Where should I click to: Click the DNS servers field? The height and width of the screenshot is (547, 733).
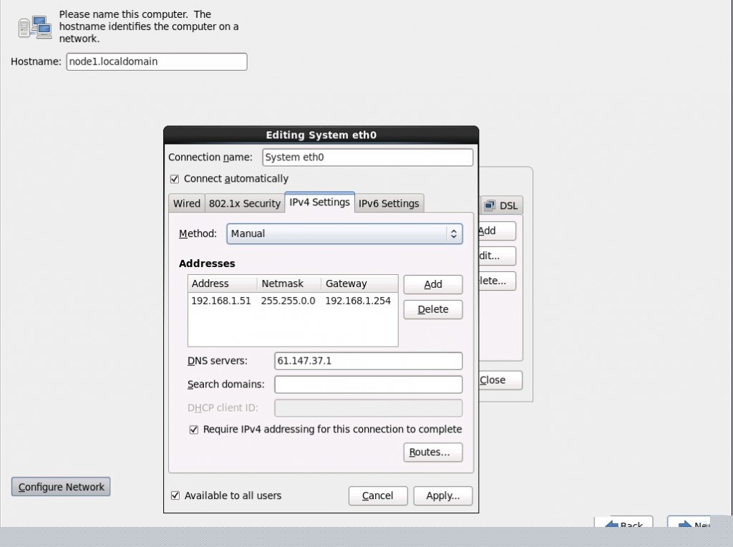(x=368, y=361)
